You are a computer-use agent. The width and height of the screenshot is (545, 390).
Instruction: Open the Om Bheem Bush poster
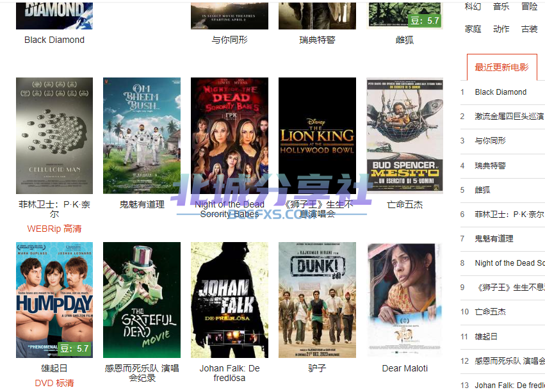click(x=142, y=136)
